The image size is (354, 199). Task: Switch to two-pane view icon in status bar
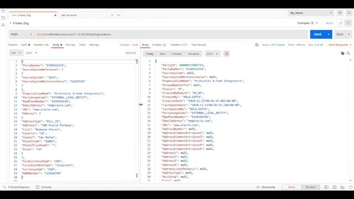click(x=334, y=187)
